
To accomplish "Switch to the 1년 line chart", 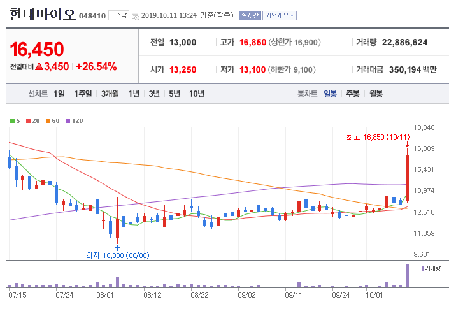I will click(x=134, y=94).
